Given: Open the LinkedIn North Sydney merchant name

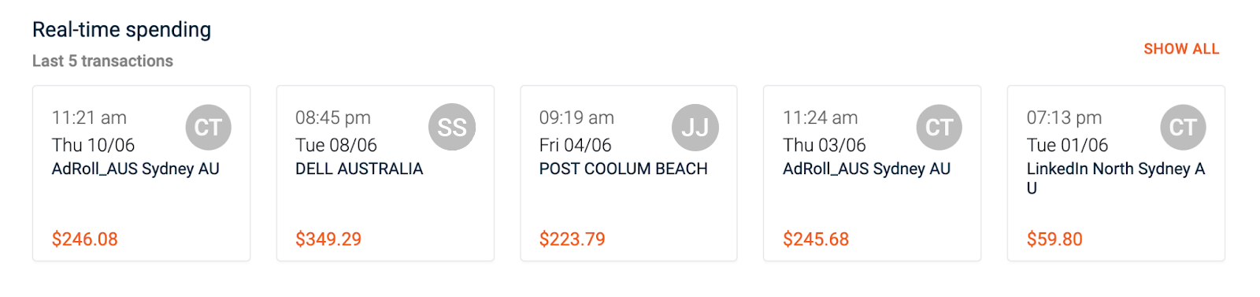Looking at the screenshot, I should [1116, 178].
